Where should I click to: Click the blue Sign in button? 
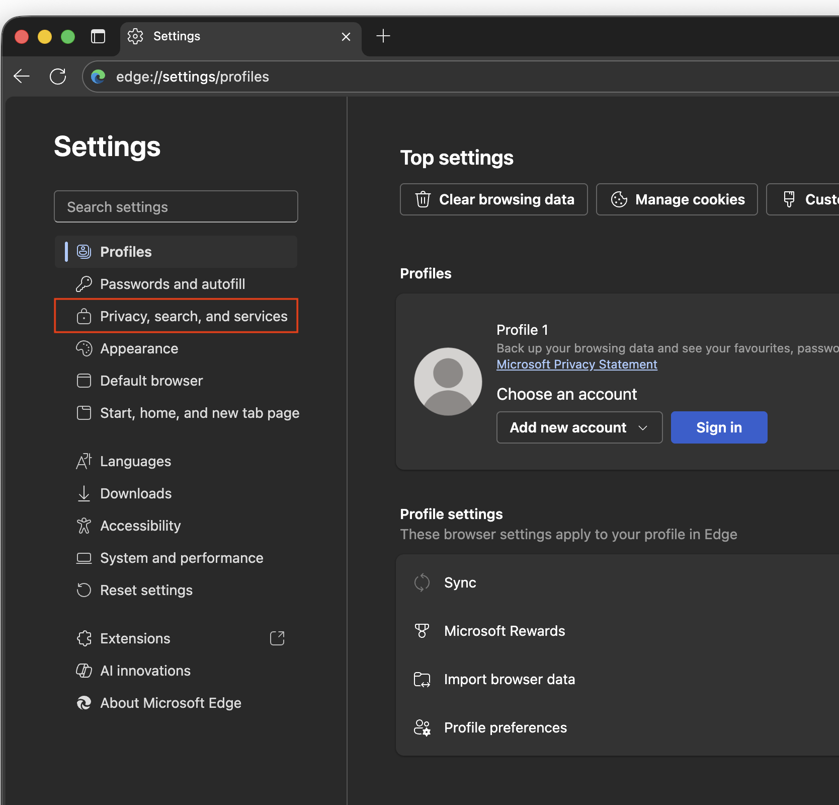719,427
